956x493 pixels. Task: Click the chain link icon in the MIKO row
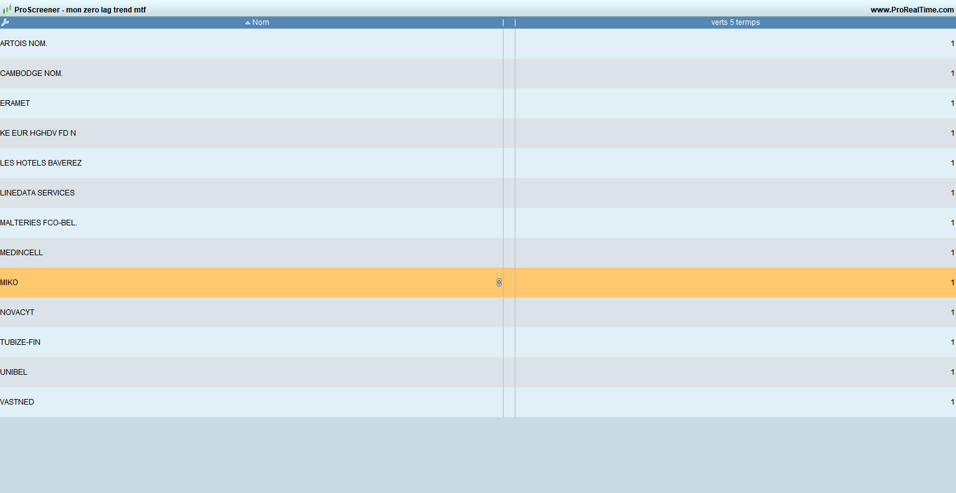[499, 283]
